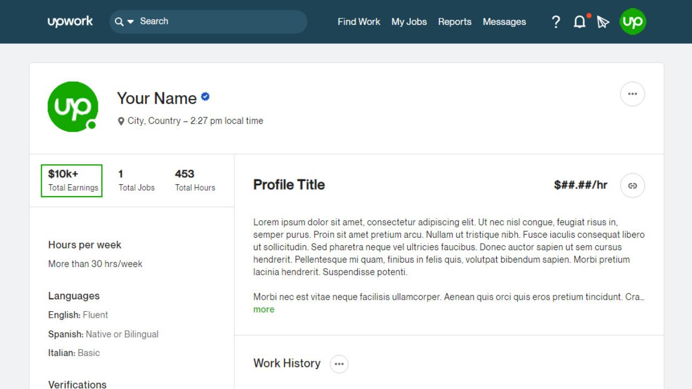Image resolution: width=692 pixels, height=389 pixels.
Task: Go to Messages
Action: tap(504, 22)
